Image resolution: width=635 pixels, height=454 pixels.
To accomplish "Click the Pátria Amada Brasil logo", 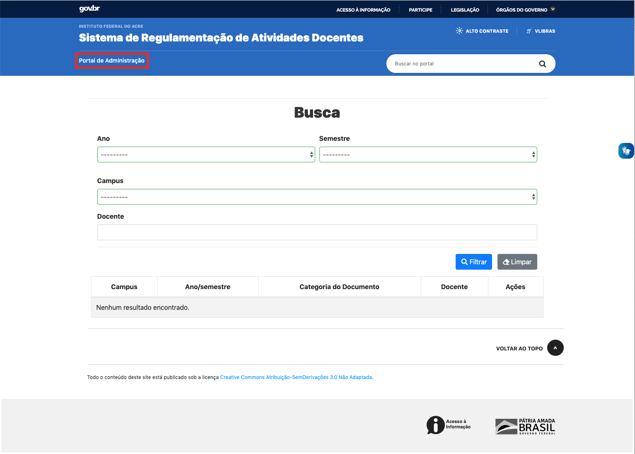I will tap(525, 426).
